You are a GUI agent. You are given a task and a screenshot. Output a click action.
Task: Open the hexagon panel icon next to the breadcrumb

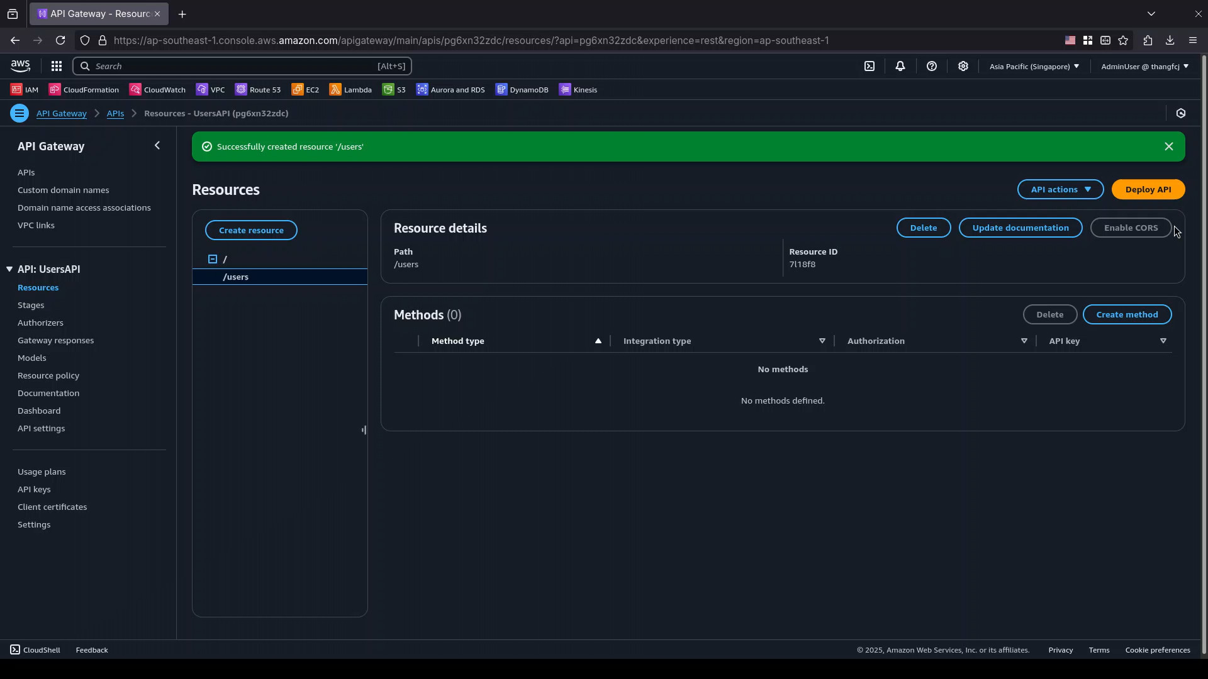coord(1181,113)
